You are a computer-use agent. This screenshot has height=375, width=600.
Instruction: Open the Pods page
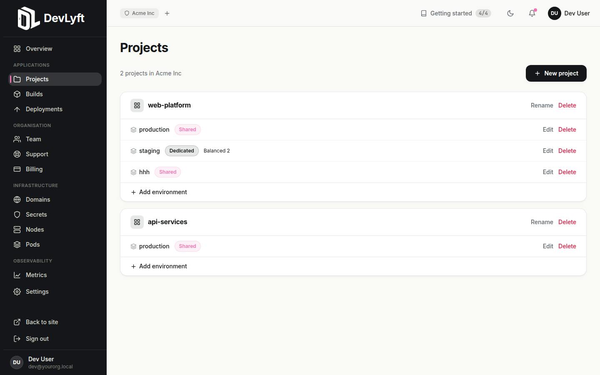[x=55, y=245]
